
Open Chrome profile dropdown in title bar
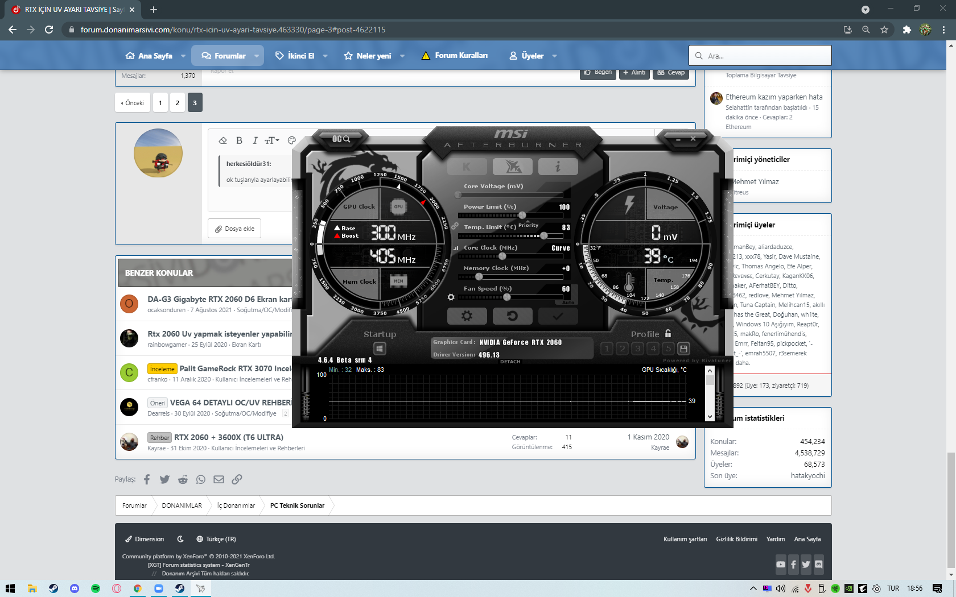click(x=865, y=10)
